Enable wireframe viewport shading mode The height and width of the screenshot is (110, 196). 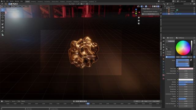click(x=153, y=6)
